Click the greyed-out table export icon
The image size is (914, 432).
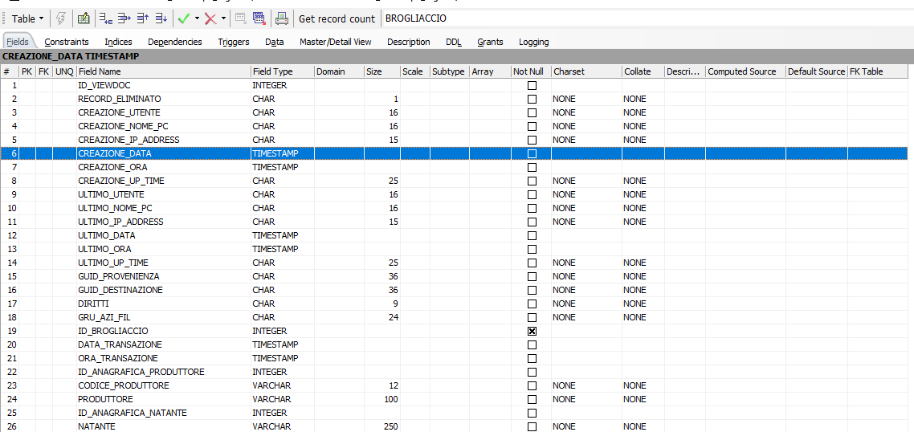point(241,18)
